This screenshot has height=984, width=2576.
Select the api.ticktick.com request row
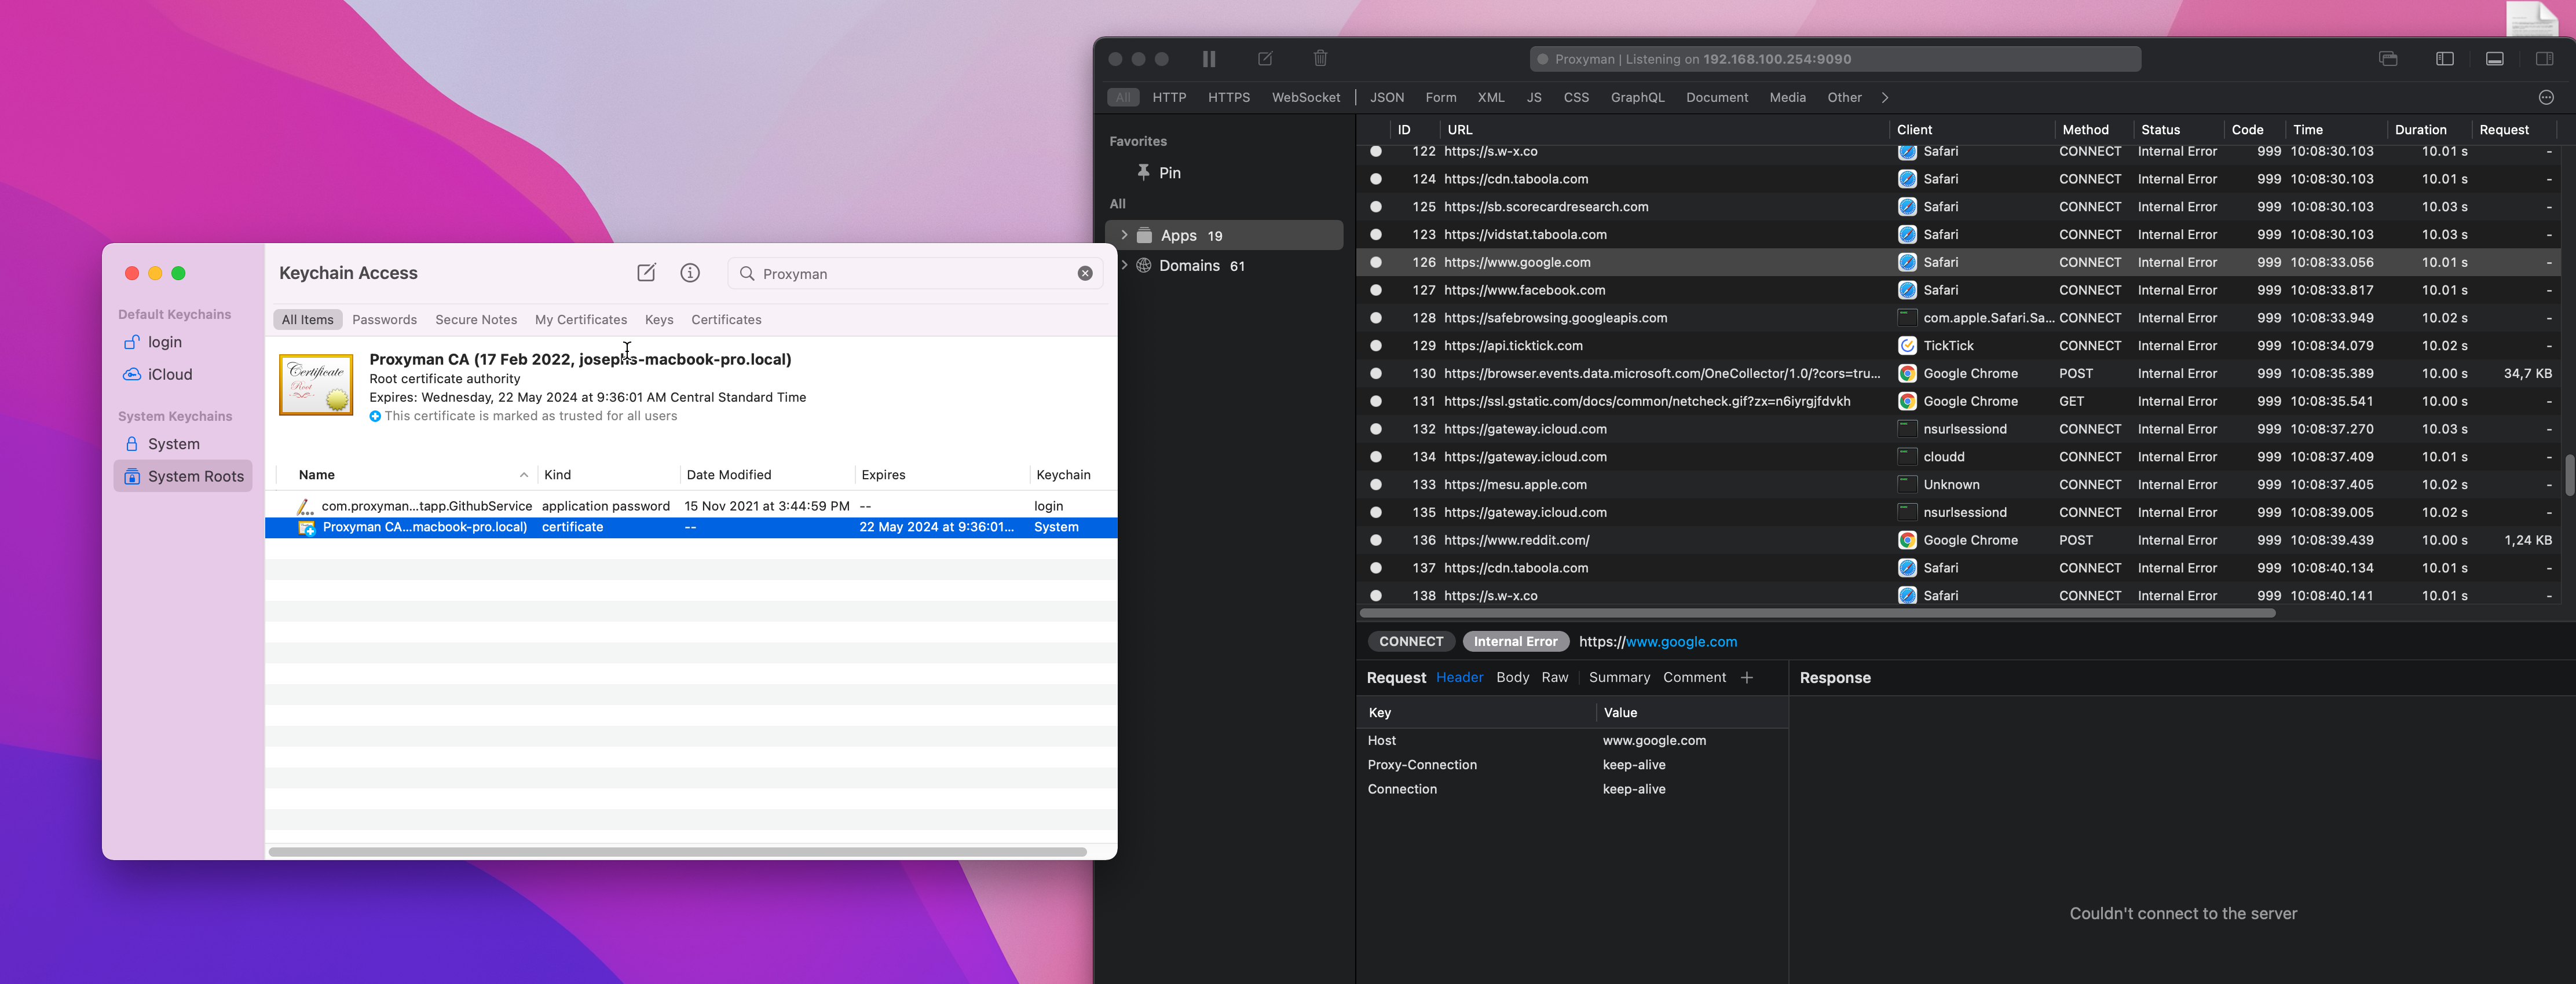1513,346
